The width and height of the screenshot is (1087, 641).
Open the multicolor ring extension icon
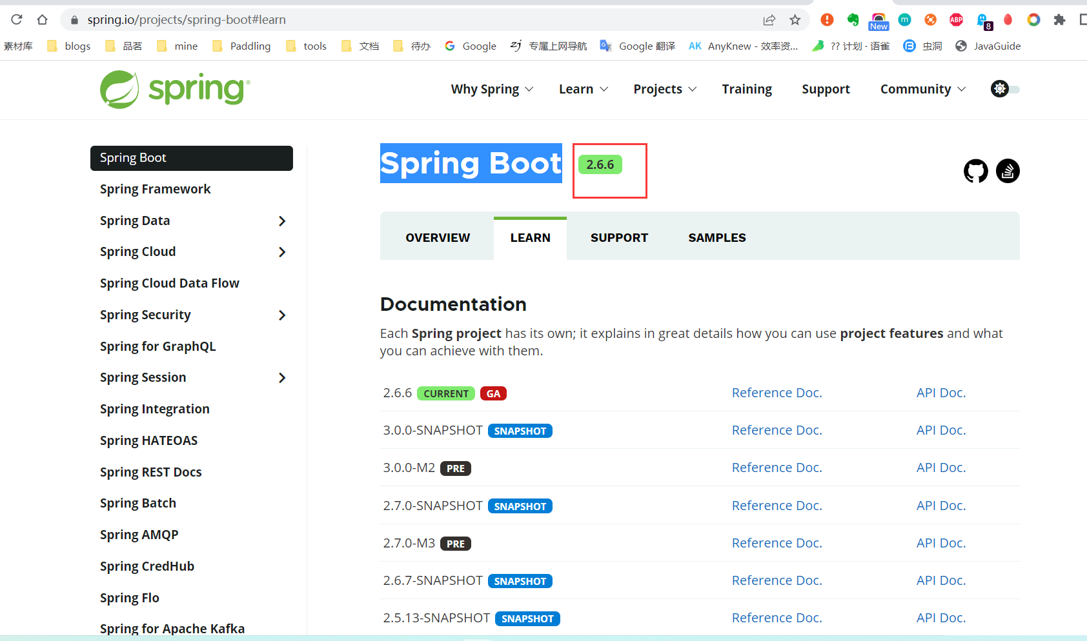(x=1033, y=20)
